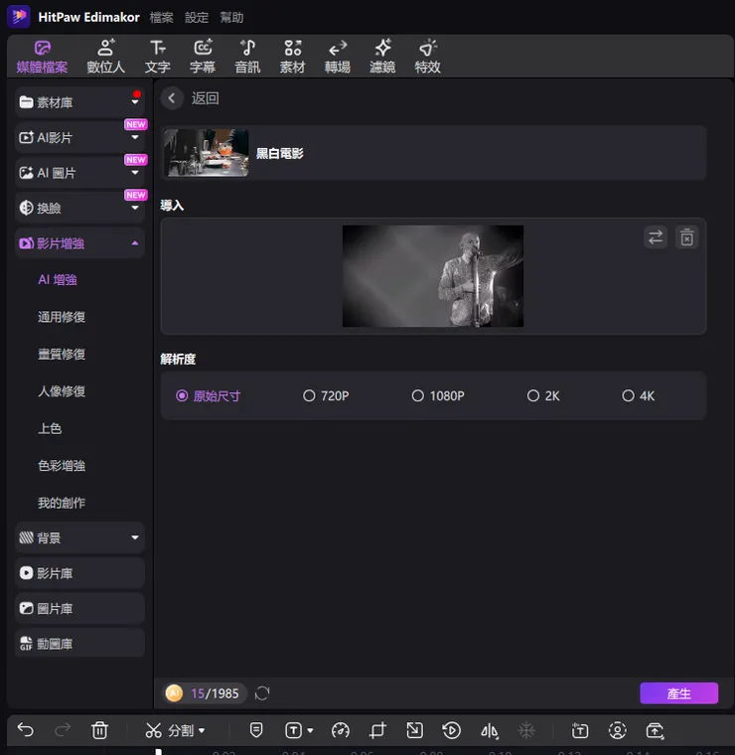
Task: Click the resize arrow-in-box icon
Action: pyautogui.click(x=414, y=730)
